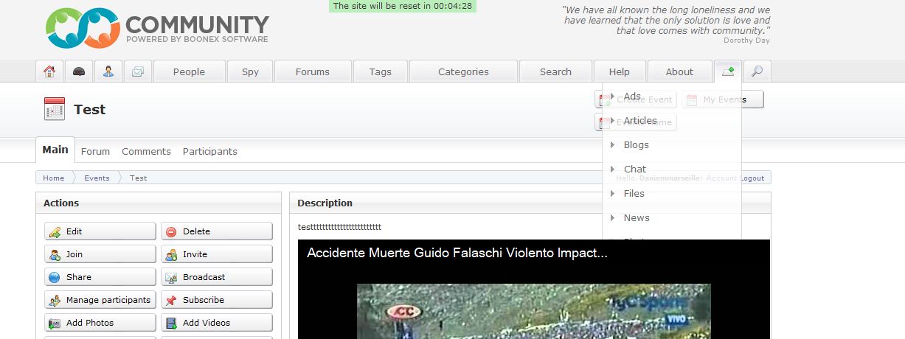Click the Community Boonex logo
Viewport: 905px width, 339px height.
pyautogui.click(x=157, y=29)
